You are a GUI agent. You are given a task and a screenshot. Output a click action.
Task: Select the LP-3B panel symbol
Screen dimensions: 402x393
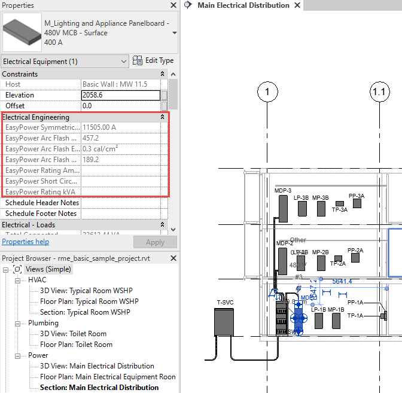(301, 209)
